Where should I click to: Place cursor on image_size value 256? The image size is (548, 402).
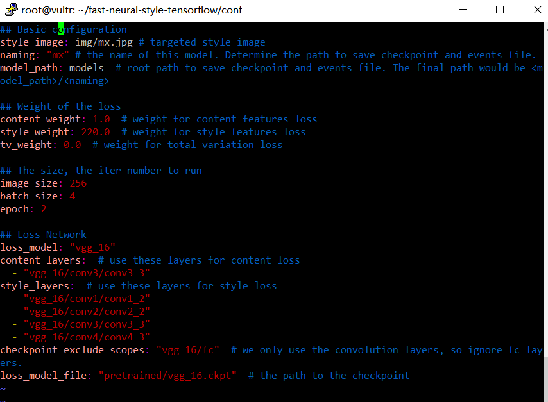[78, 183]
